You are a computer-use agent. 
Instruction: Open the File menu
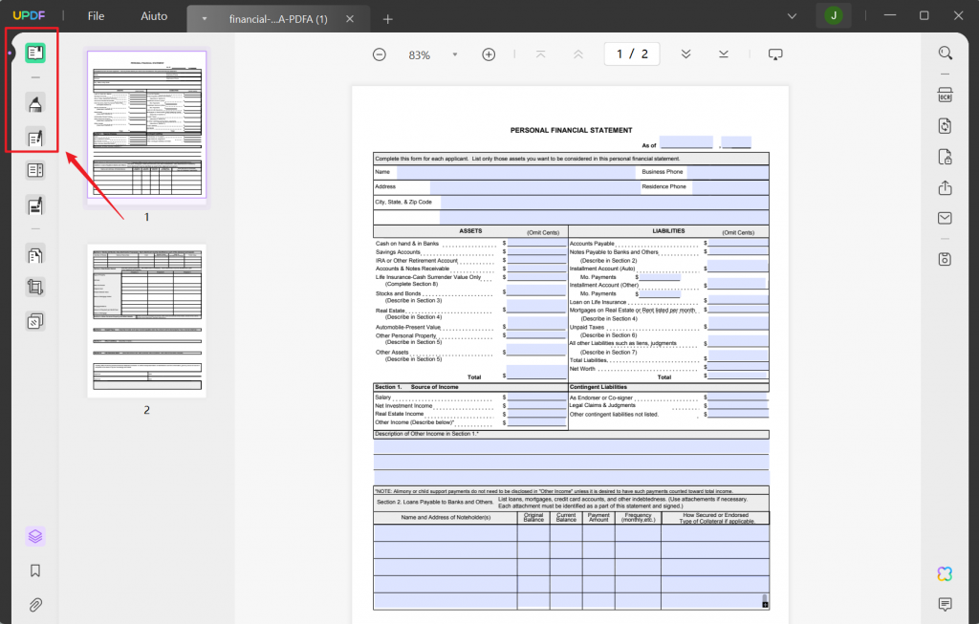95,15
